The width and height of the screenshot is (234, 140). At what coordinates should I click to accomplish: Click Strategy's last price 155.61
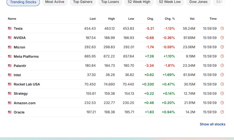click(91, 93)
